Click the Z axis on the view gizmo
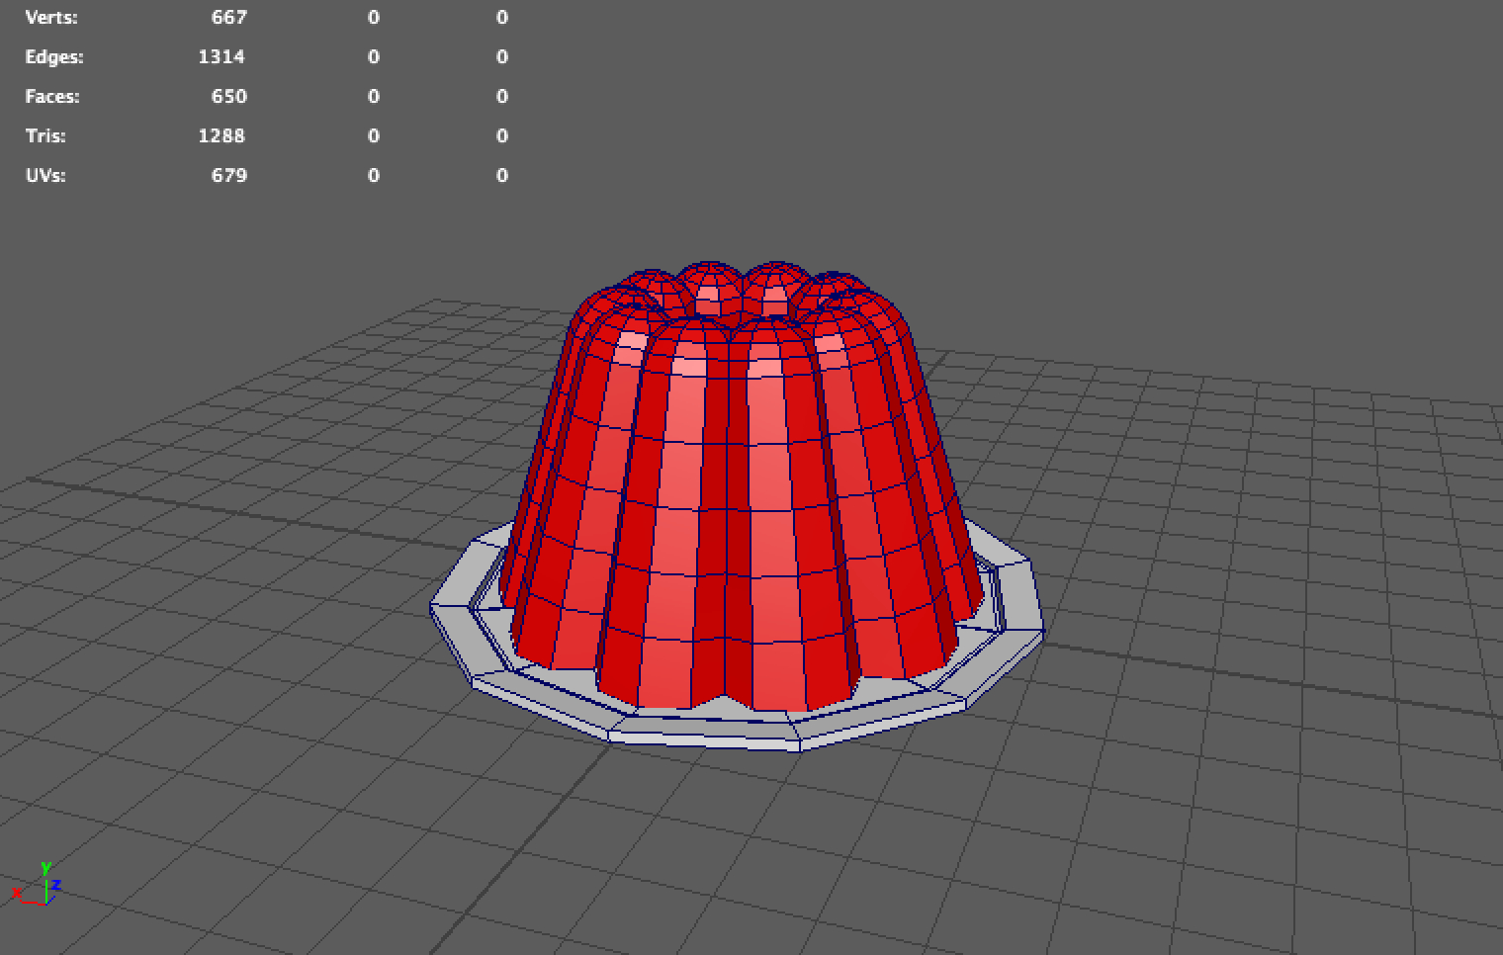1503x955 pixels. coord(57,885)
